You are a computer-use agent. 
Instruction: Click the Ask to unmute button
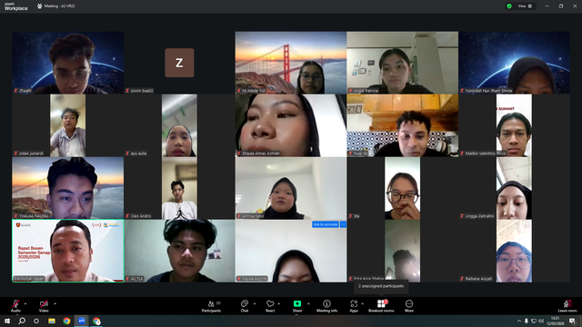click(326, 224)
